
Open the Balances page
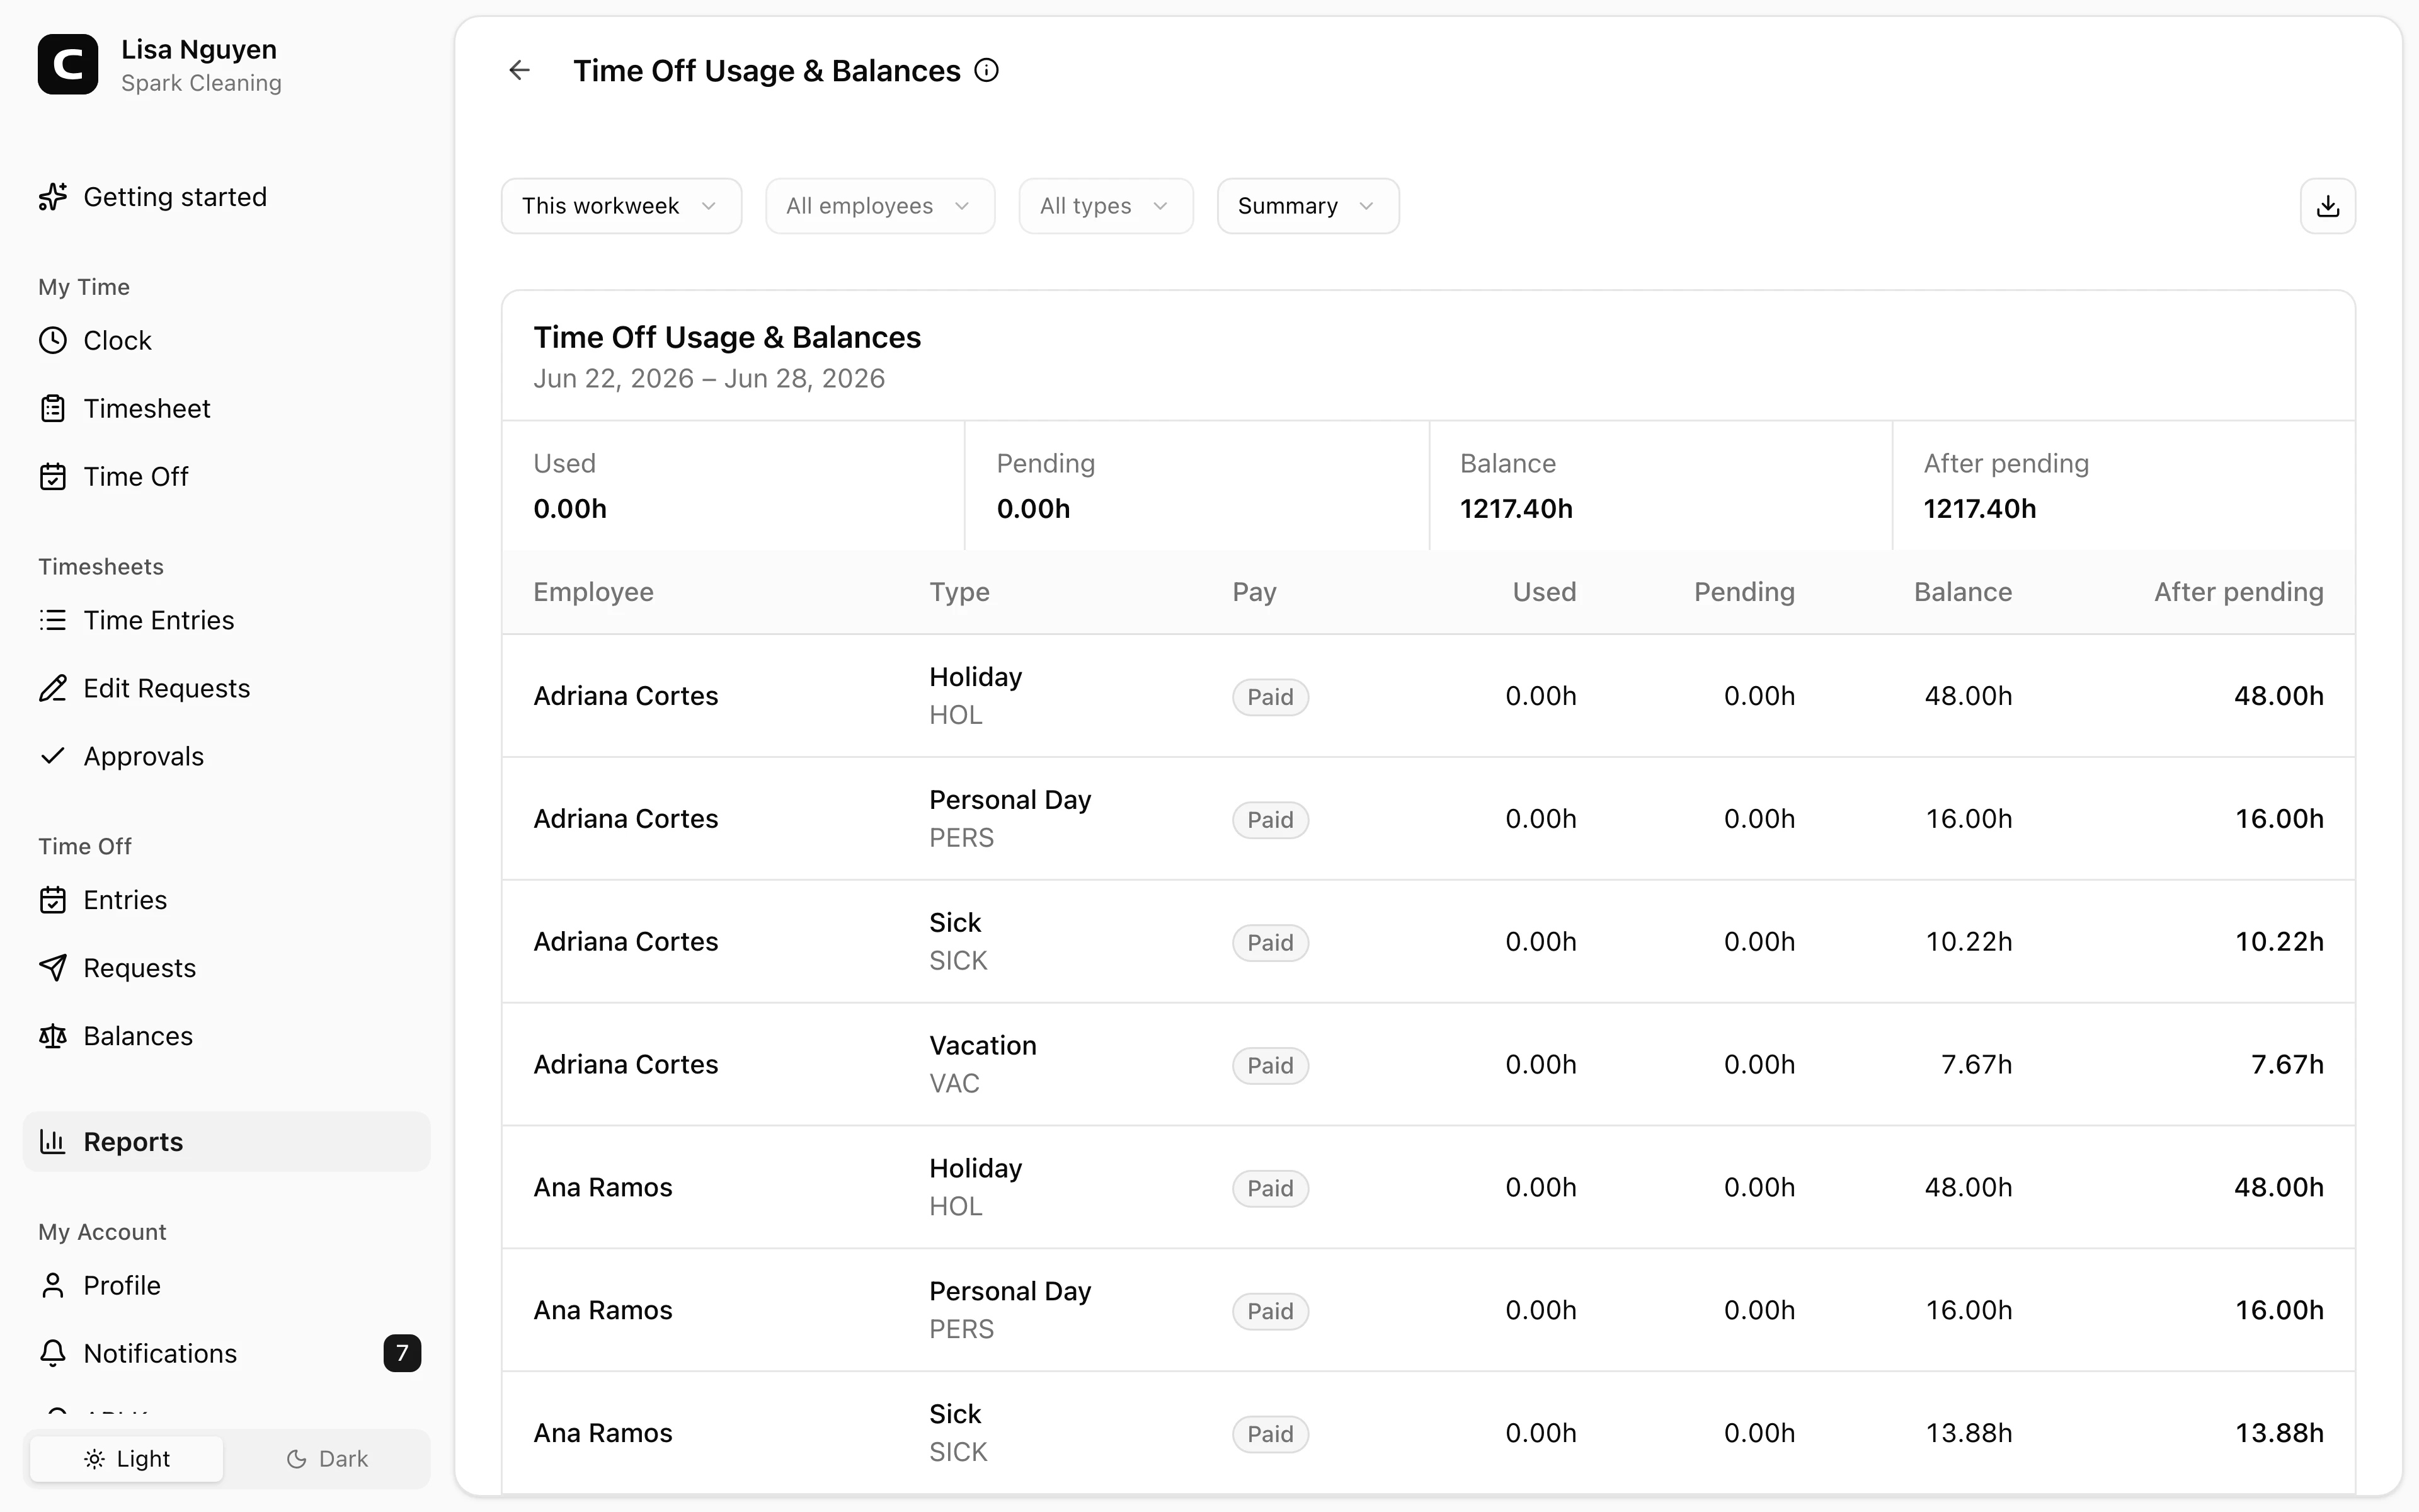(x=227, y=1036)
